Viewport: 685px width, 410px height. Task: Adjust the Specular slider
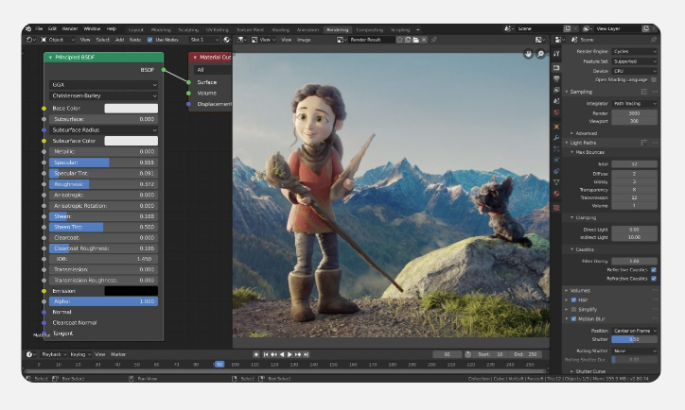click(x=103, y=162)
